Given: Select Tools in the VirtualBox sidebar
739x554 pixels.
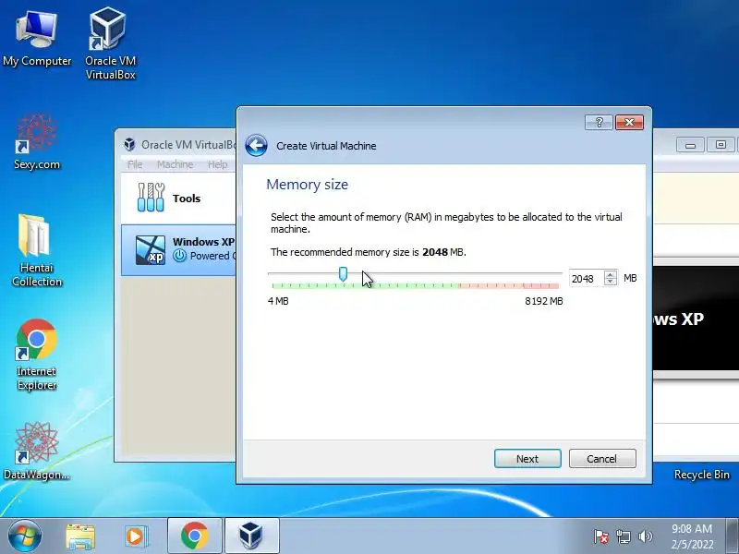Looking at the screenshot, I should [179, 199].
